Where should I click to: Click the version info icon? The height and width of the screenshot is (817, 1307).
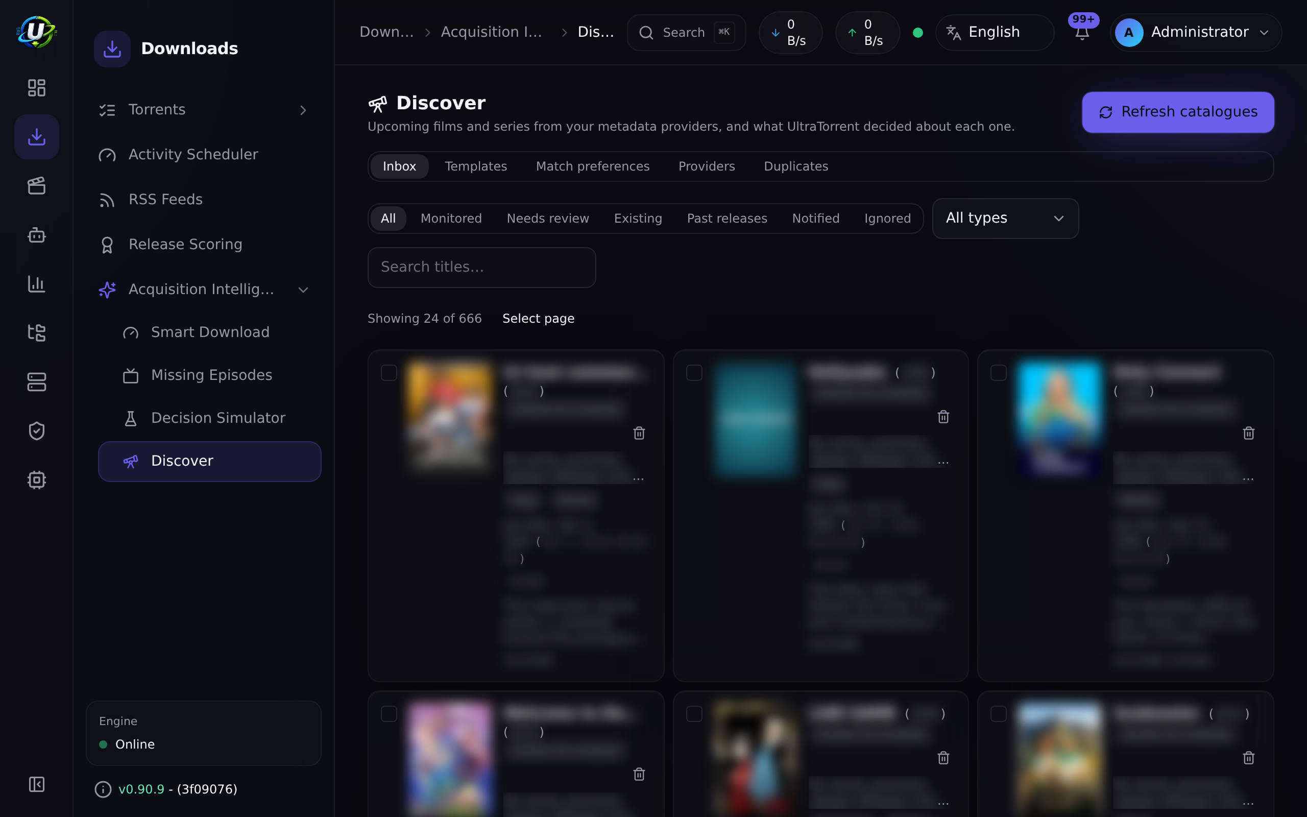103,789
